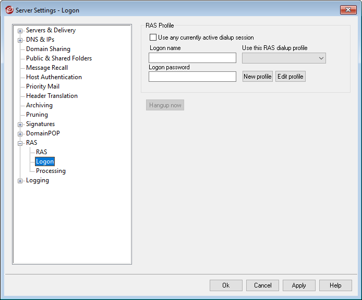Open Host Authentication settings
Screen dimensions: 362x300
[54, 77]
